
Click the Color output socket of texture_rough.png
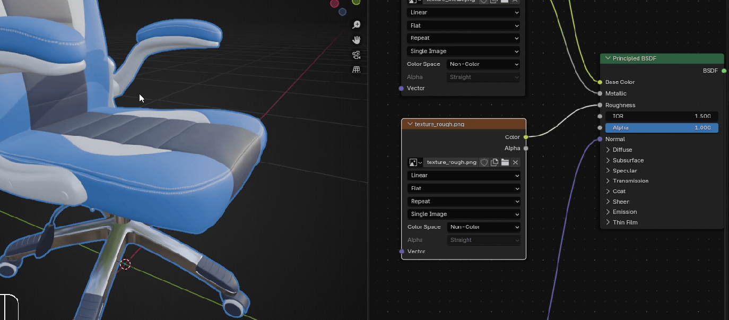click(x=526, y=137)
